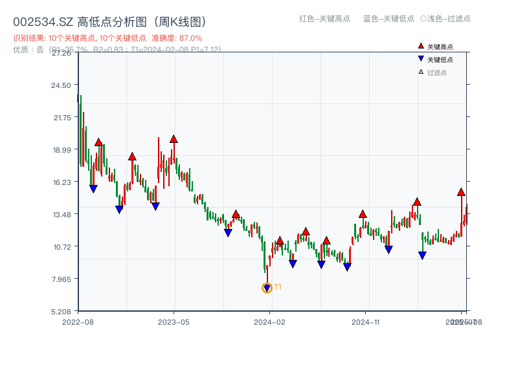Select blue low marker just before the late-2023 high
This screenshot has width=518, height=388.
coord(228,233)
